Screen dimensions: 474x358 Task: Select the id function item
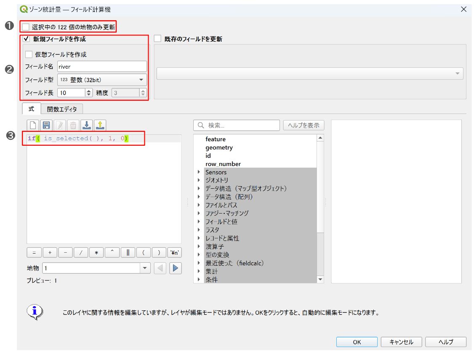(x=208, y=156)
